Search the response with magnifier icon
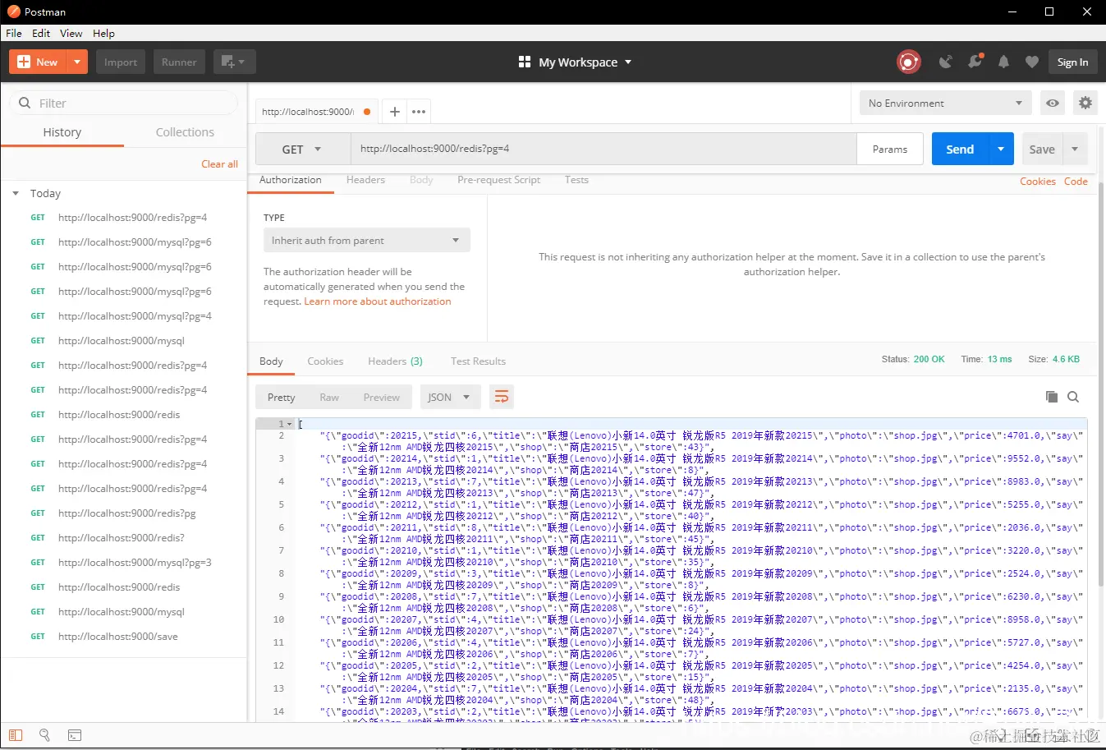This screenshot has width=1106, height=750. [x=1073, y=397]
